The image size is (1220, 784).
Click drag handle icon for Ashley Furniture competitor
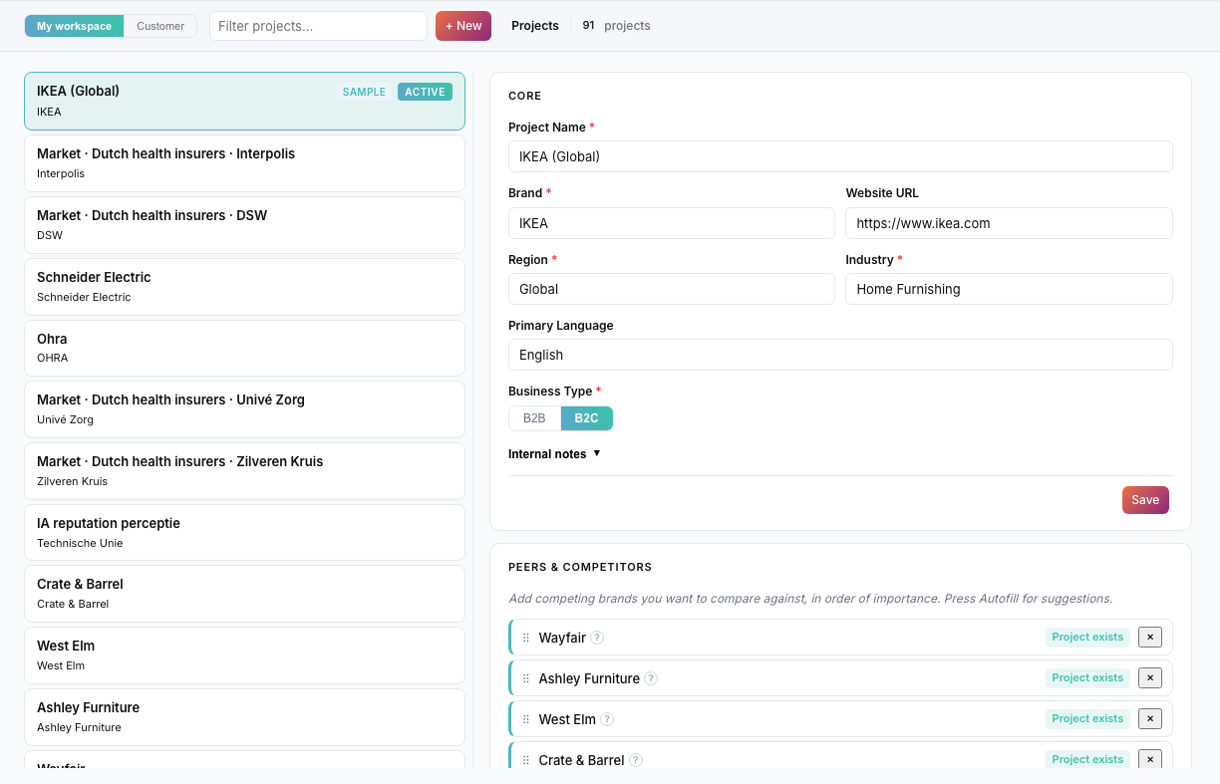tap(526, 678)
